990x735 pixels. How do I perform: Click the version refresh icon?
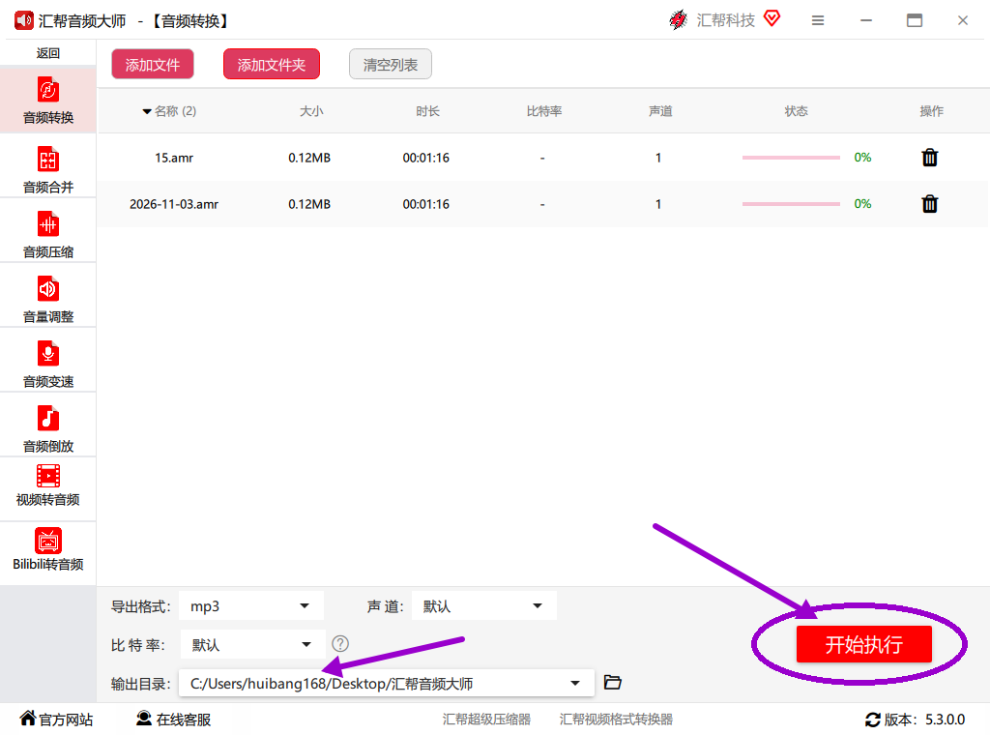pos(873,720)
